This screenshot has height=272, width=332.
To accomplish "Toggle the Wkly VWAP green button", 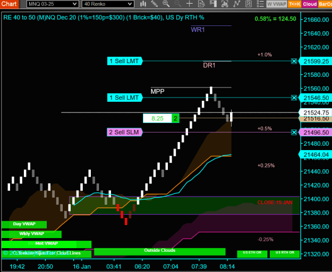I will 31,234.
